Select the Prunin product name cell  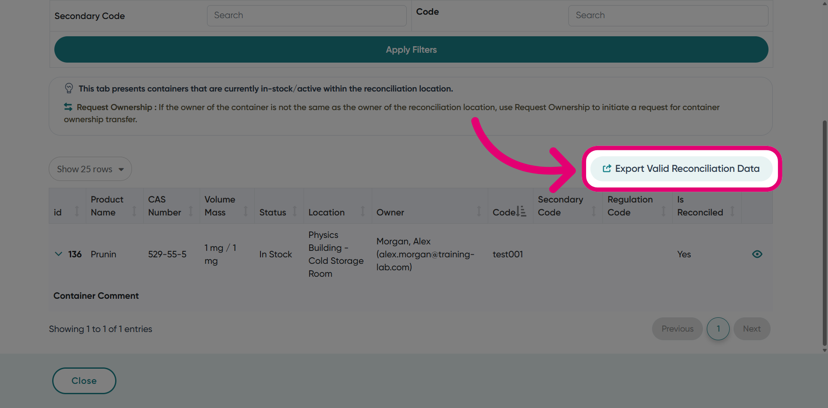(103, 254)
